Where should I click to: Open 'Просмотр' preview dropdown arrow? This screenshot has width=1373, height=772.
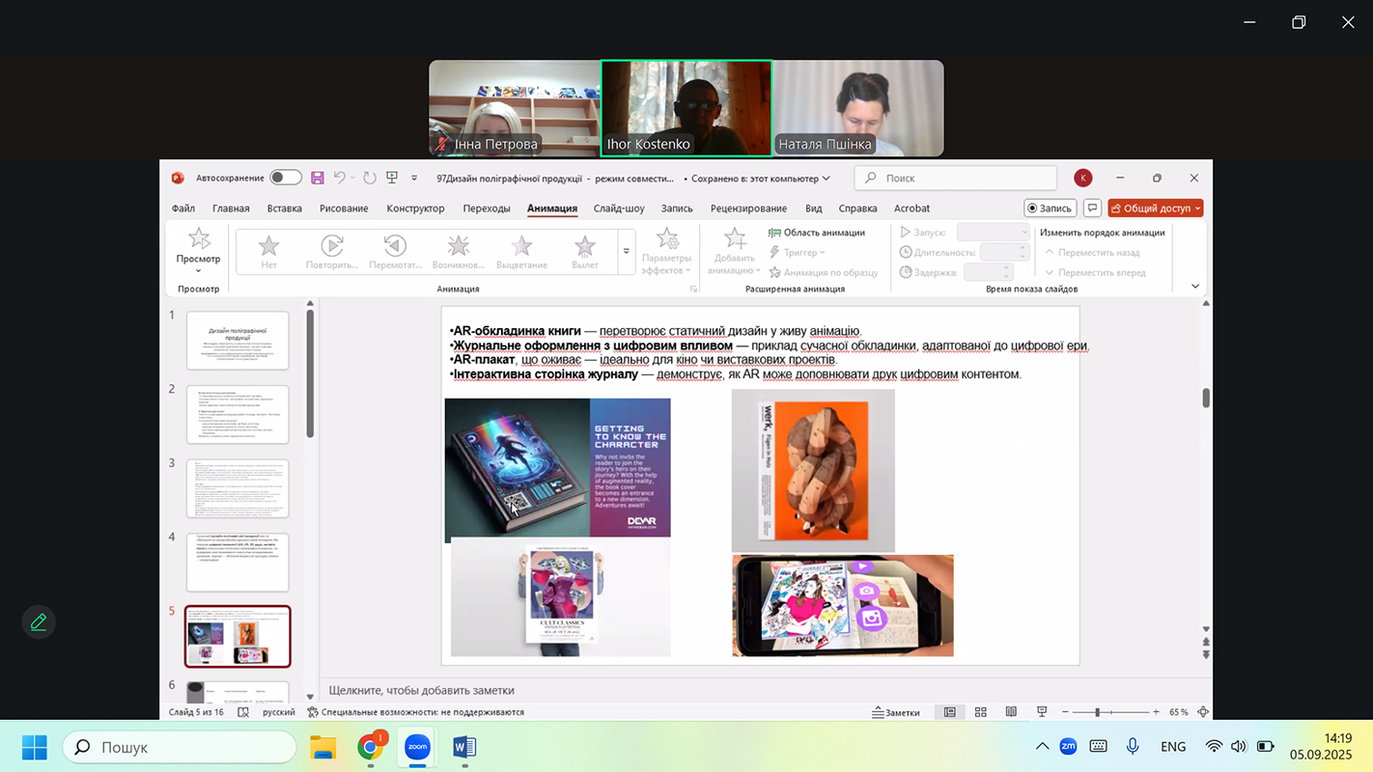pos(199,271)
